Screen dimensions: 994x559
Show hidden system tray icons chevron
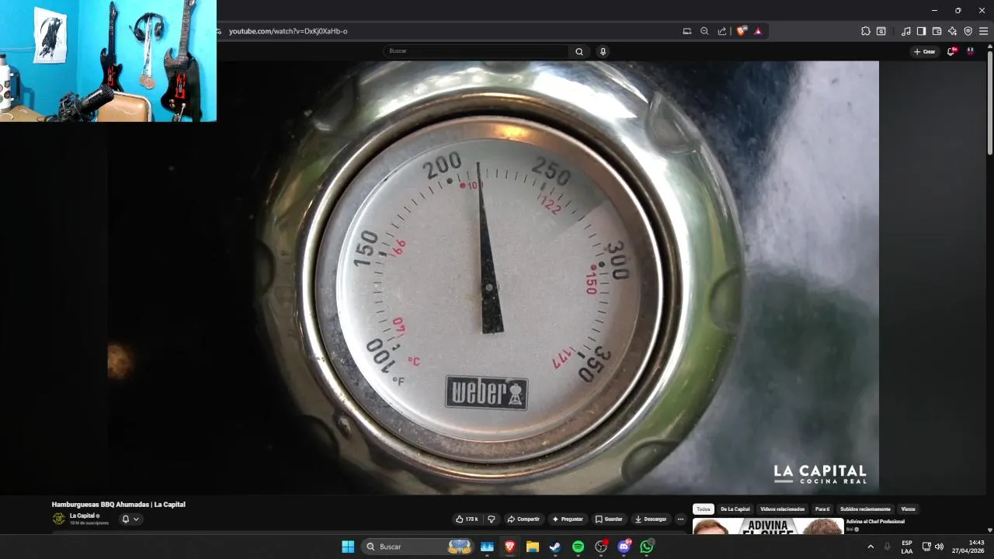(x=871, y=547)
